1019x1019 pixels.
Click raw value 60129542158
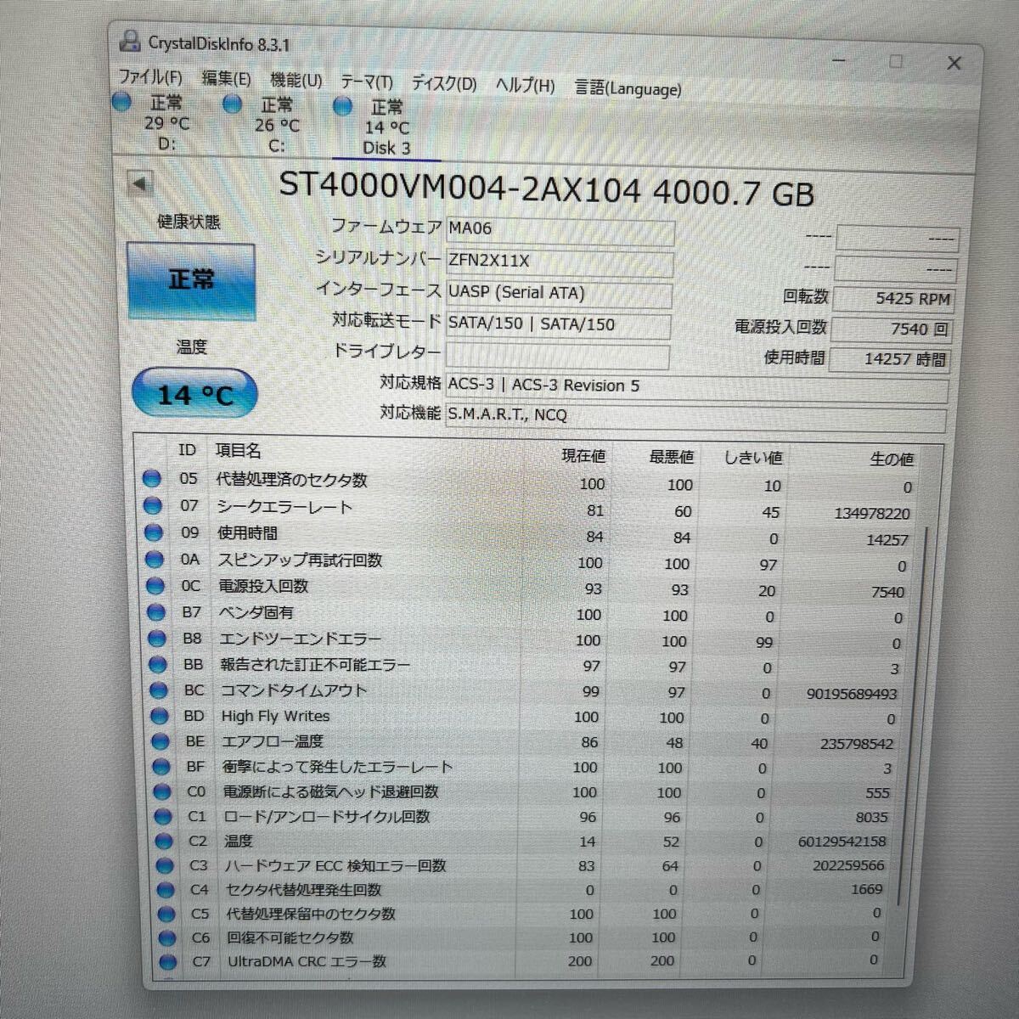[x=842, y=842]
